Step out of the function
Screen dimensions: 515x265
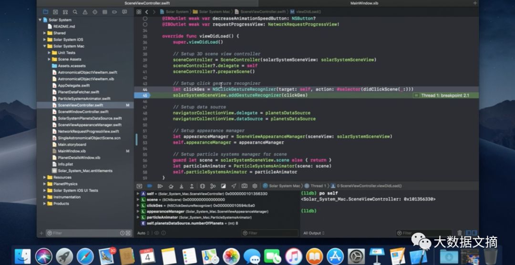pos(192,186)
